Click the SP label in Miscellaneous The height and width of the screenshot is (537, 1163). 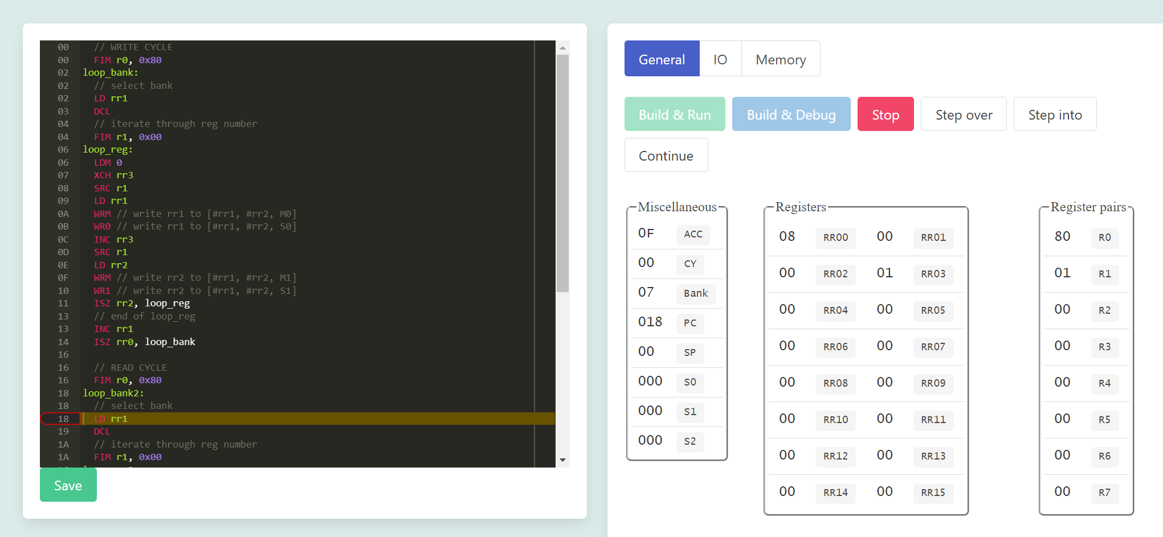690,352
